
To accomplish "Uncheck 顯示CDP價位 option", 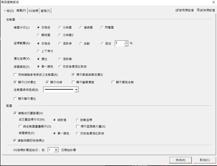I will point(15,82).
